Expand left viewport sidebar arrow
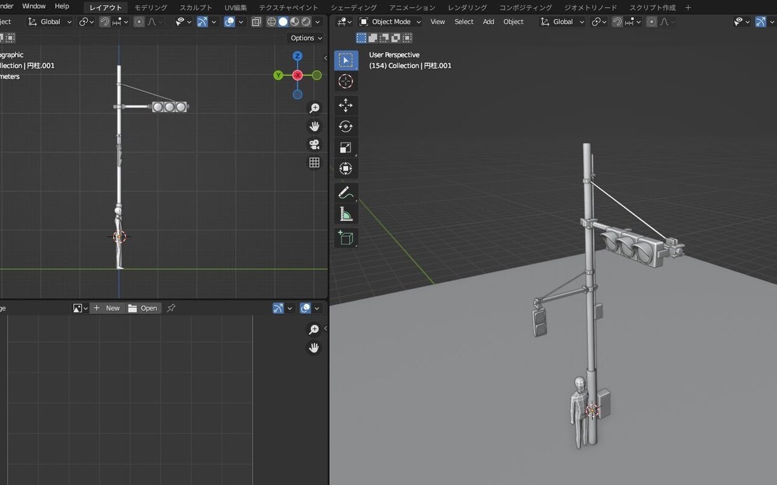The width and height of the screenshot is (777, 485). click(x=325, y=58)
